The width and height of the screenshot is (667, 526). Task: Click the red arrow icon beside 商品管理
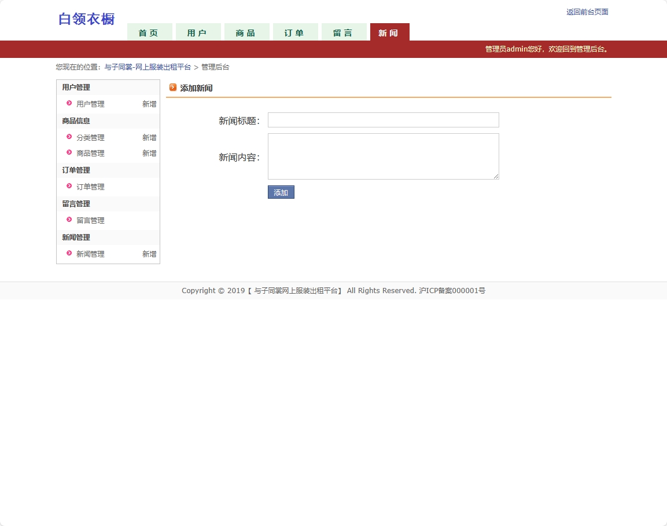click(x=68, y=153)
